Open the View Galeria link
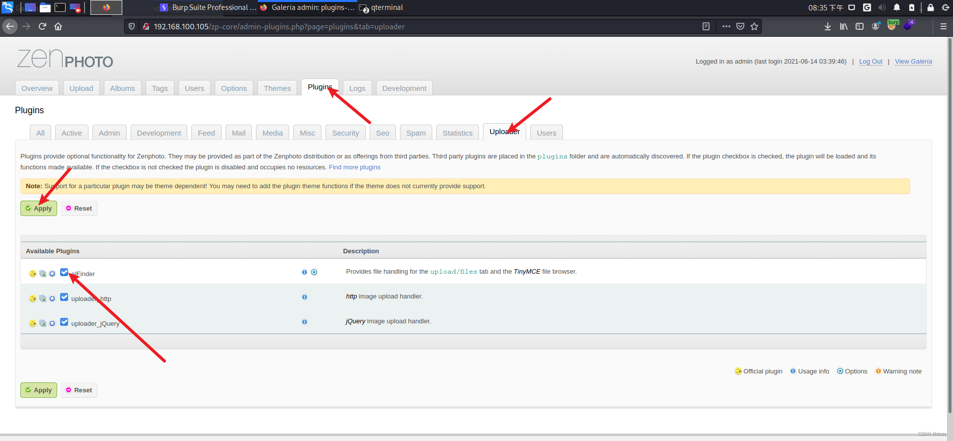This screenshot has width=953, height=441. [x=913, y=62]
